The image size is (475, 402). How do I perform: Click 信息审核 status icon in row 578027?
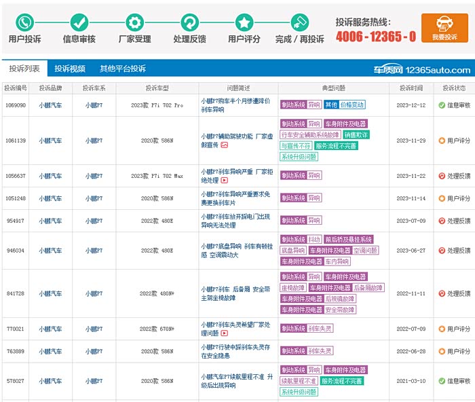tap(442, 381)
